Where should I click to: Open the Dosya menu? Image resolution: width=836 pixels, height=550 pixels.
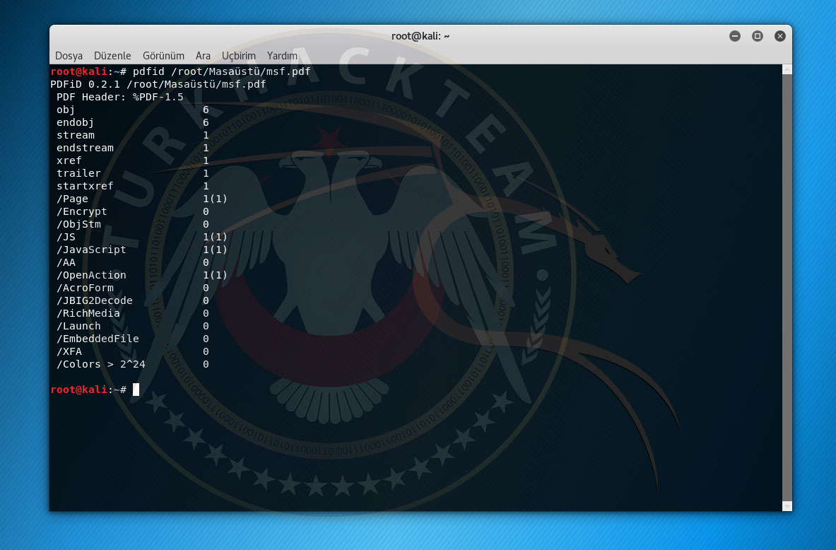pyautogui.click(x=69, y=55)
